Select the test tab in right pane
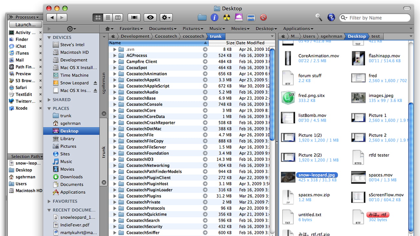This screenshot has width=420, height=236. coord(375,36)
